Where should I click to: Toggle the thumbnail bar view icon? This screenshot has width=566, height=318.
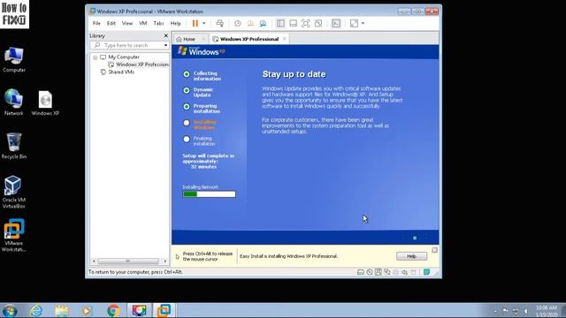point(293,24)
